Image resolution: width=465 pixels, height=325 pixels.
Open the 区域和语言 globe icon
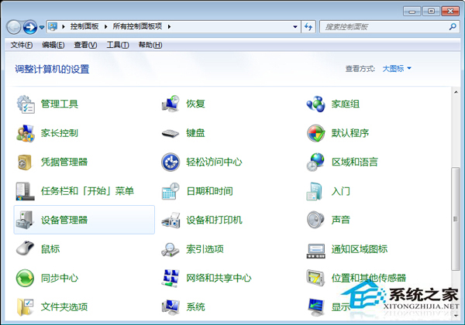pos(315,162)
